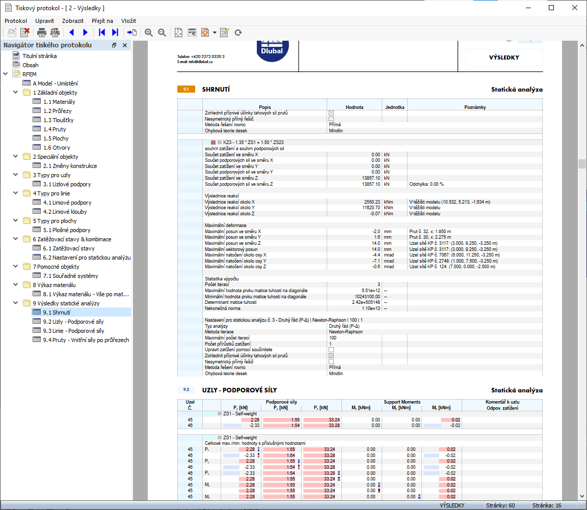Go to previous page with left blue arrow
This screenshot has width=587, height=510.
click(71, 33)
